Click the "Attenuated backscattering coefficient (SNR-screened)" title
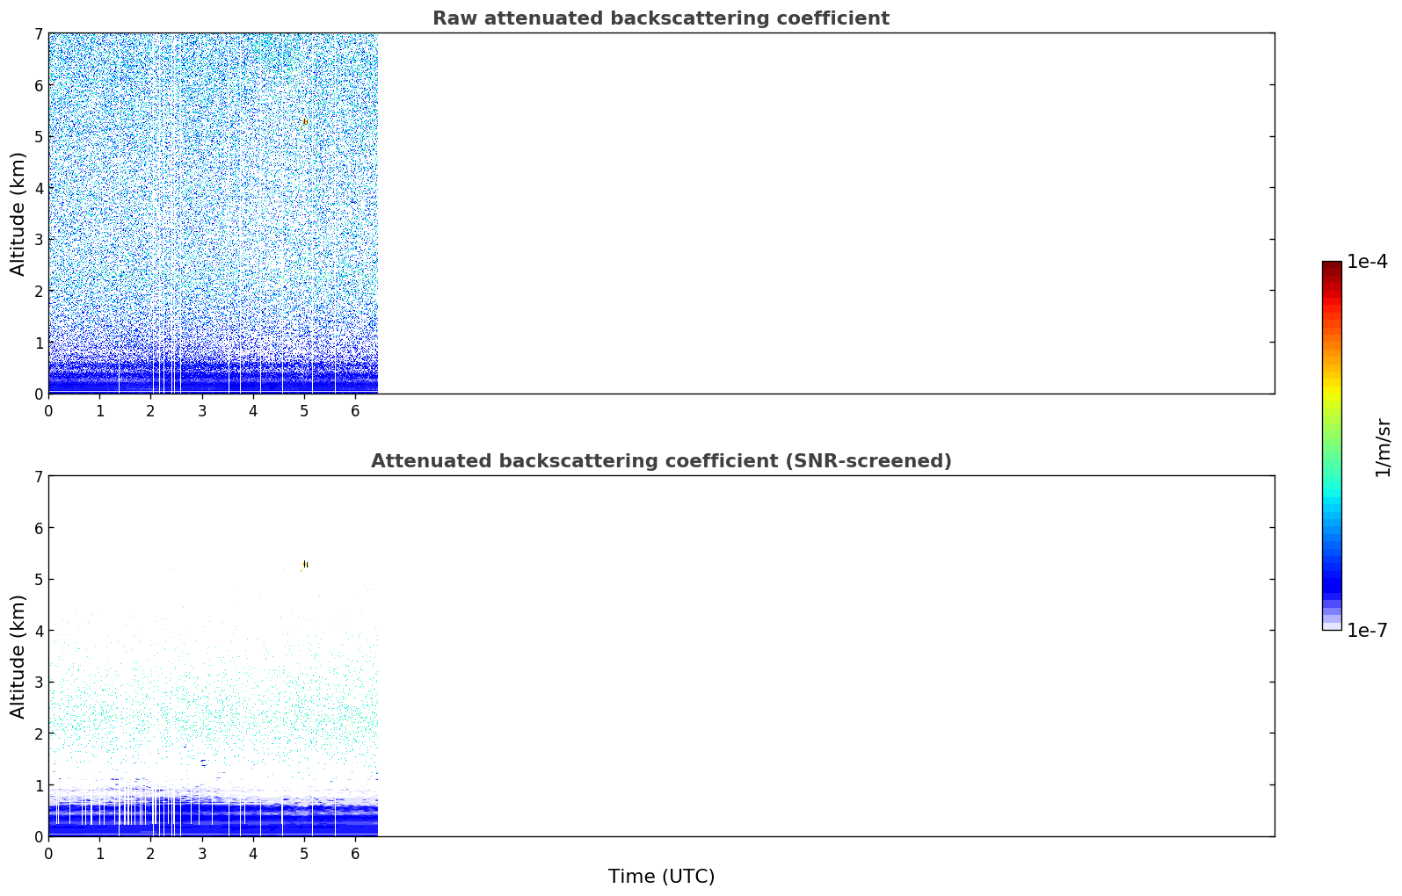 (661, 461)
